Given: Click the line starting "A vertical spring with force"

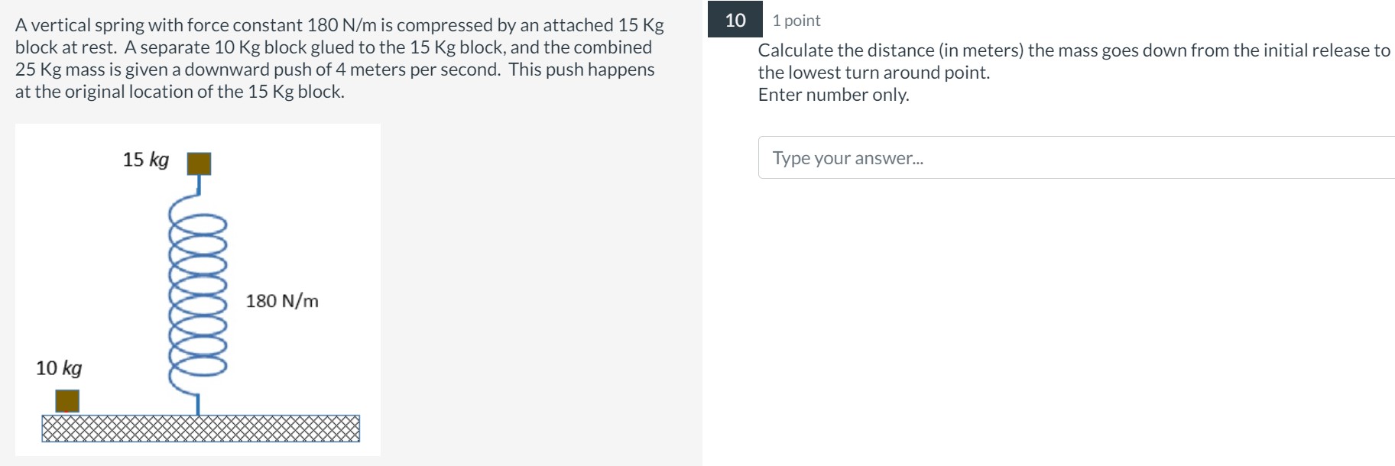Looking at the screenshot, I should point(339,25).
